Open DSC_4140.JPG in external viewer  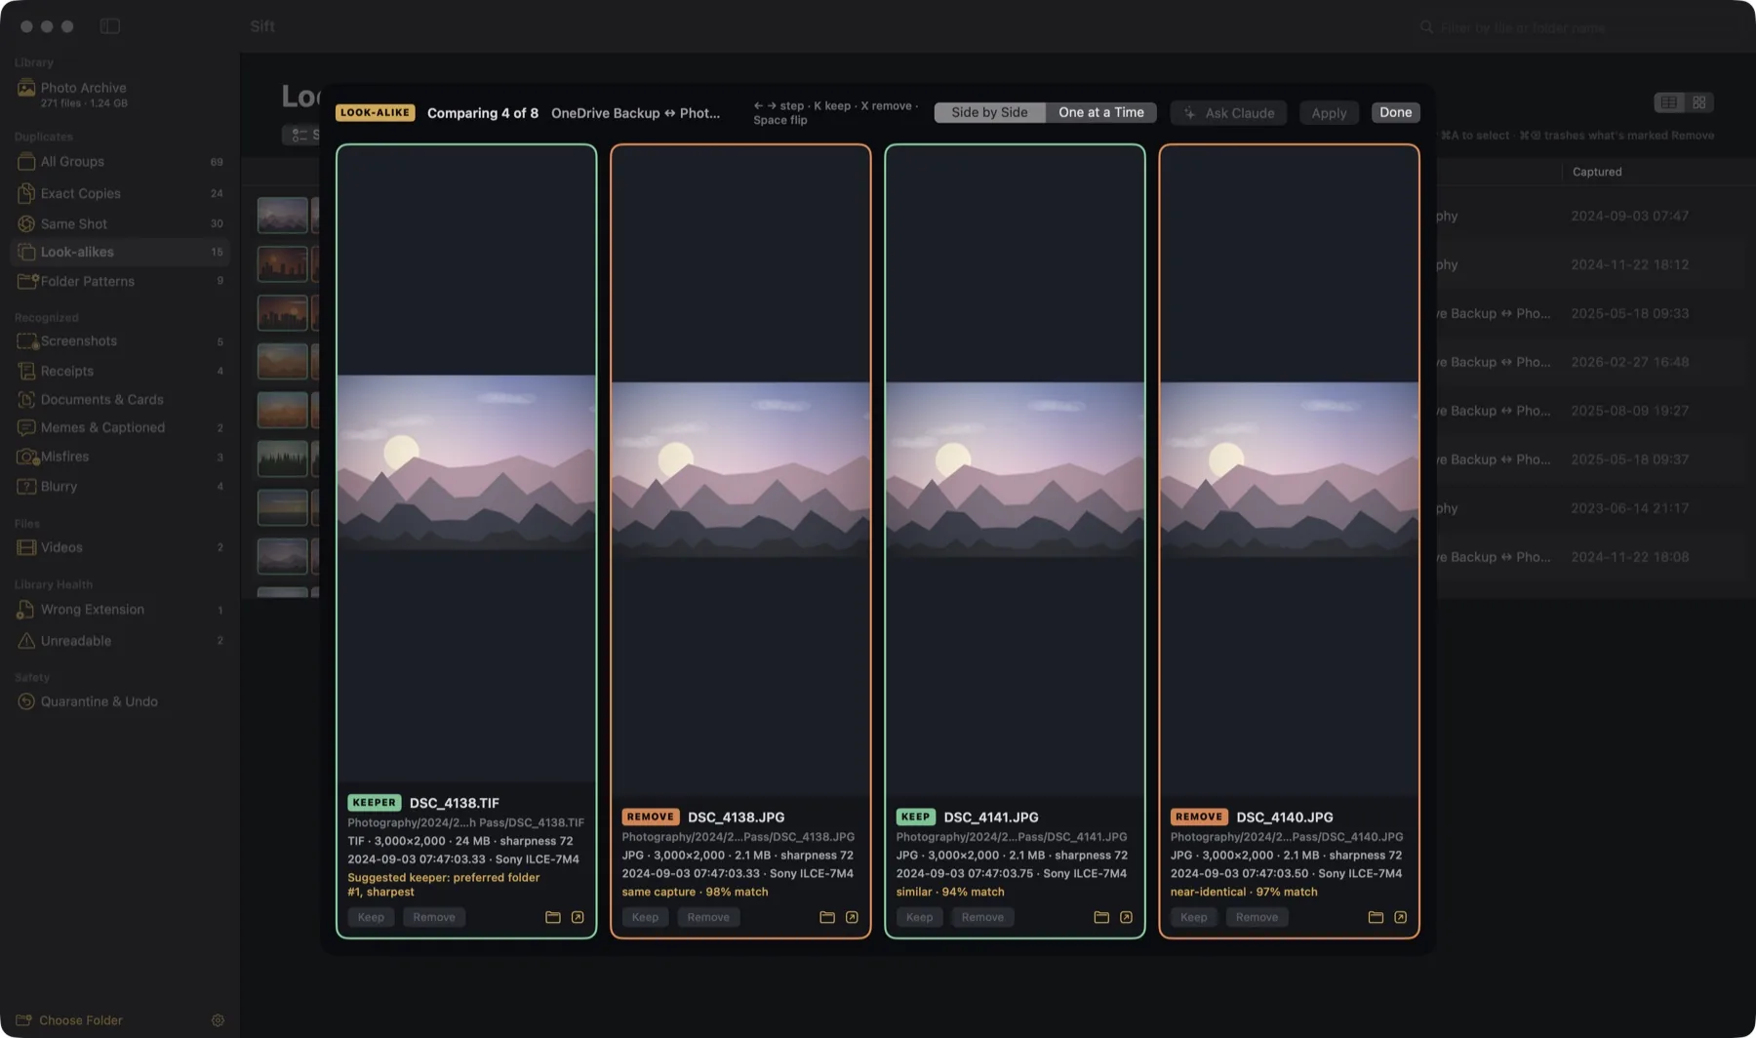coord(1400,917)
